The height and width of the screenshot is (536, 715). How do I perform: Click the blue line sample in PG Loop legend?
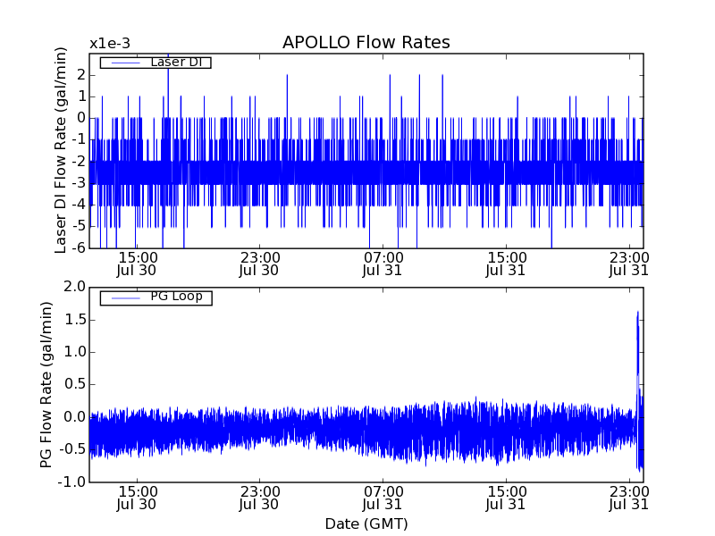126,298
